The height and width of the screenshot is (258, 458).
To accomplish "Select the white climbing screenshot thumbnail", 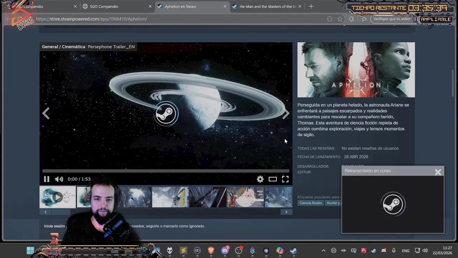I will pyautogui.click(x=170, y=197).
